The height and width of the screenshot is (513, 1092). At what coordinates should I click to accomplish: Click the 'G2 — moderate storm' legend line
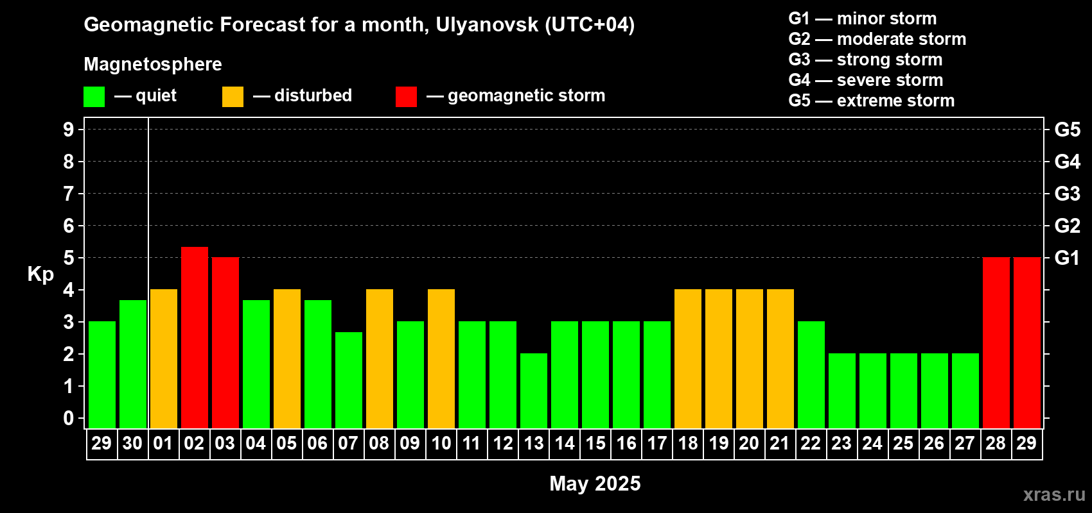tap(877, 39)
